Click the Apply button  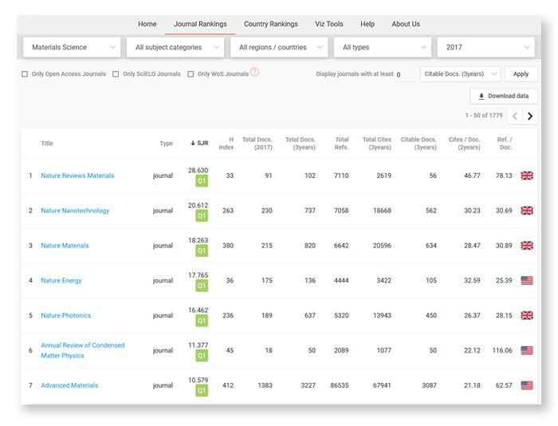click(x=521, y=73)
